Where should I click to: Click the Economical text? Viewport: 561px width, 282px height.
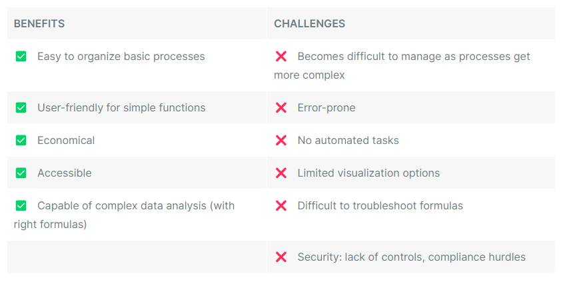[x=66, y=140]
